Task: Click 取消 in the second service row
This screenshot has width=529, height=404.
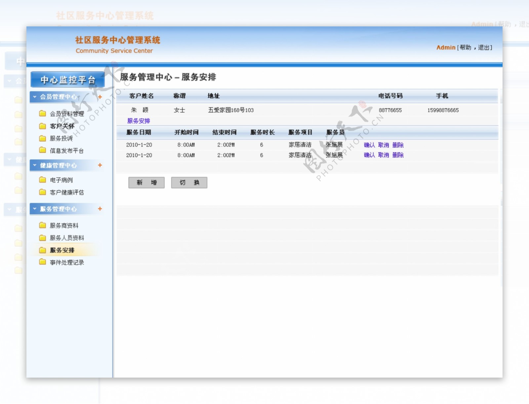Action: point(384,155)
